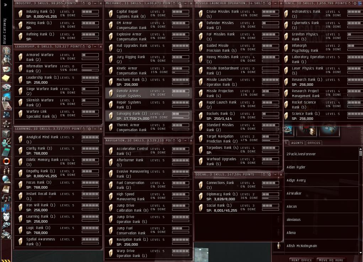Expand the sidebar with the double-arrow
The width and height of the screenshot is (363, 262).
point(6,5)
